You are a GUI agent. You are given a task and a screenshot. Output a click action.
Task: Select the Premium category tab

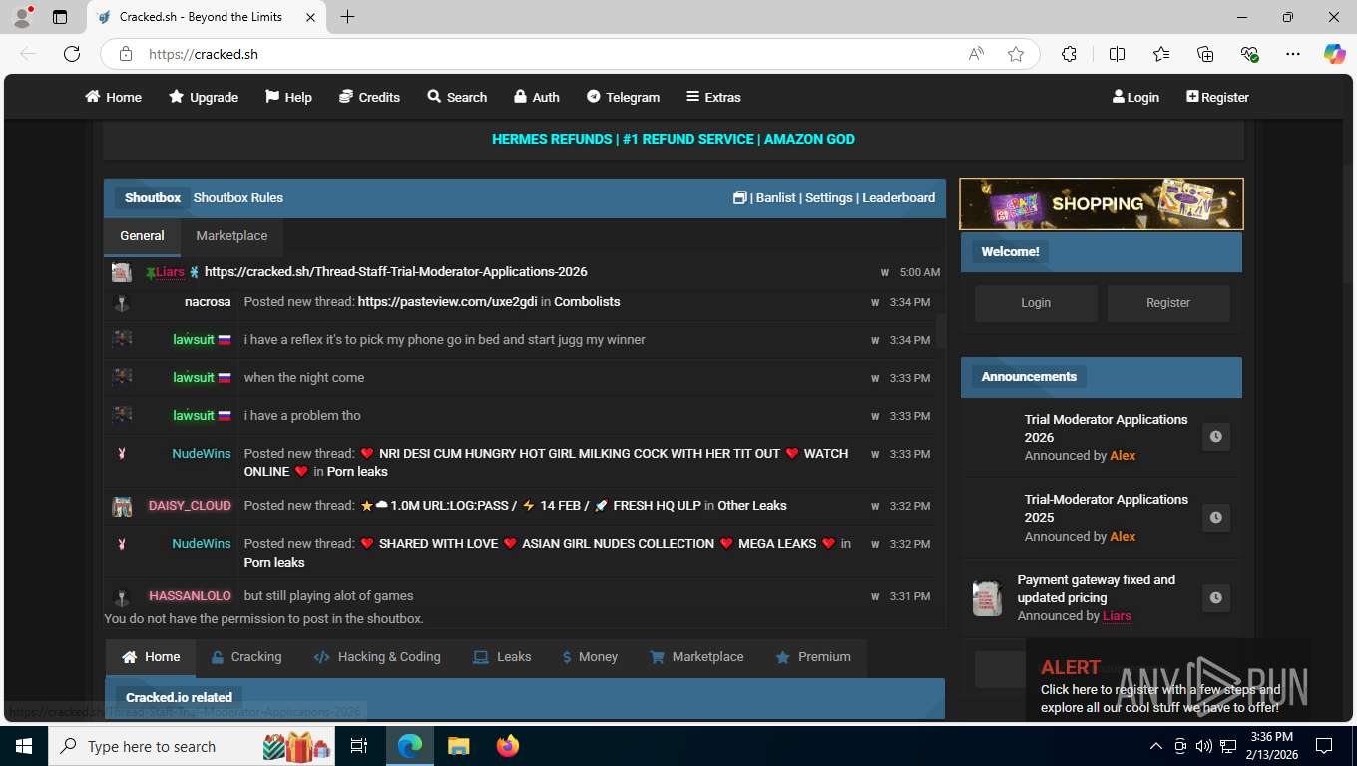pos(813,657)
